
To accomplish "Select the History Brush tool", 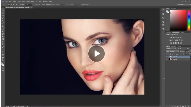I will point(3,34).
